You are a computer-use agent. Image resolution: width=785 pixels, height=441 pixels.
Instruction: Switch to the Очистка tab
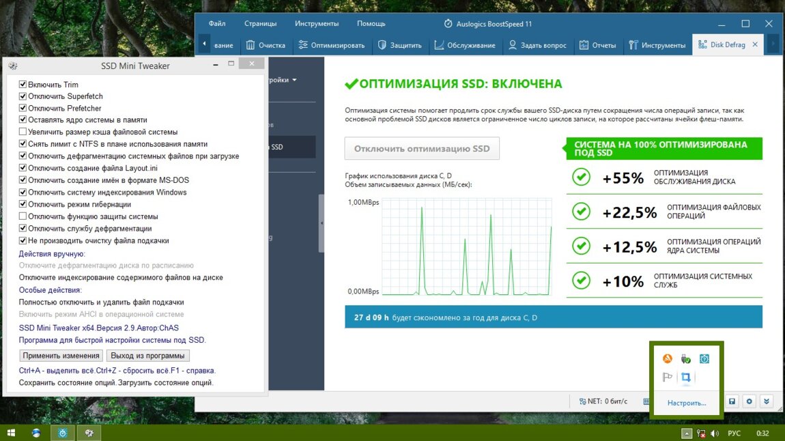point(266,46)
